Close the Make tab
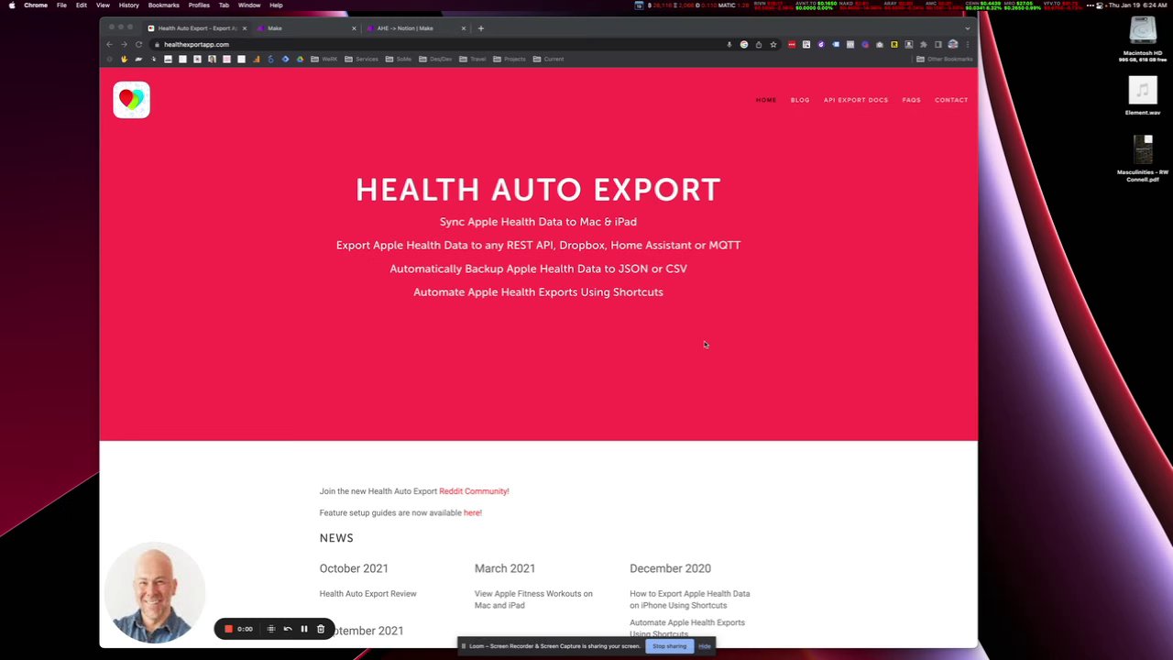 pos(354,28)
